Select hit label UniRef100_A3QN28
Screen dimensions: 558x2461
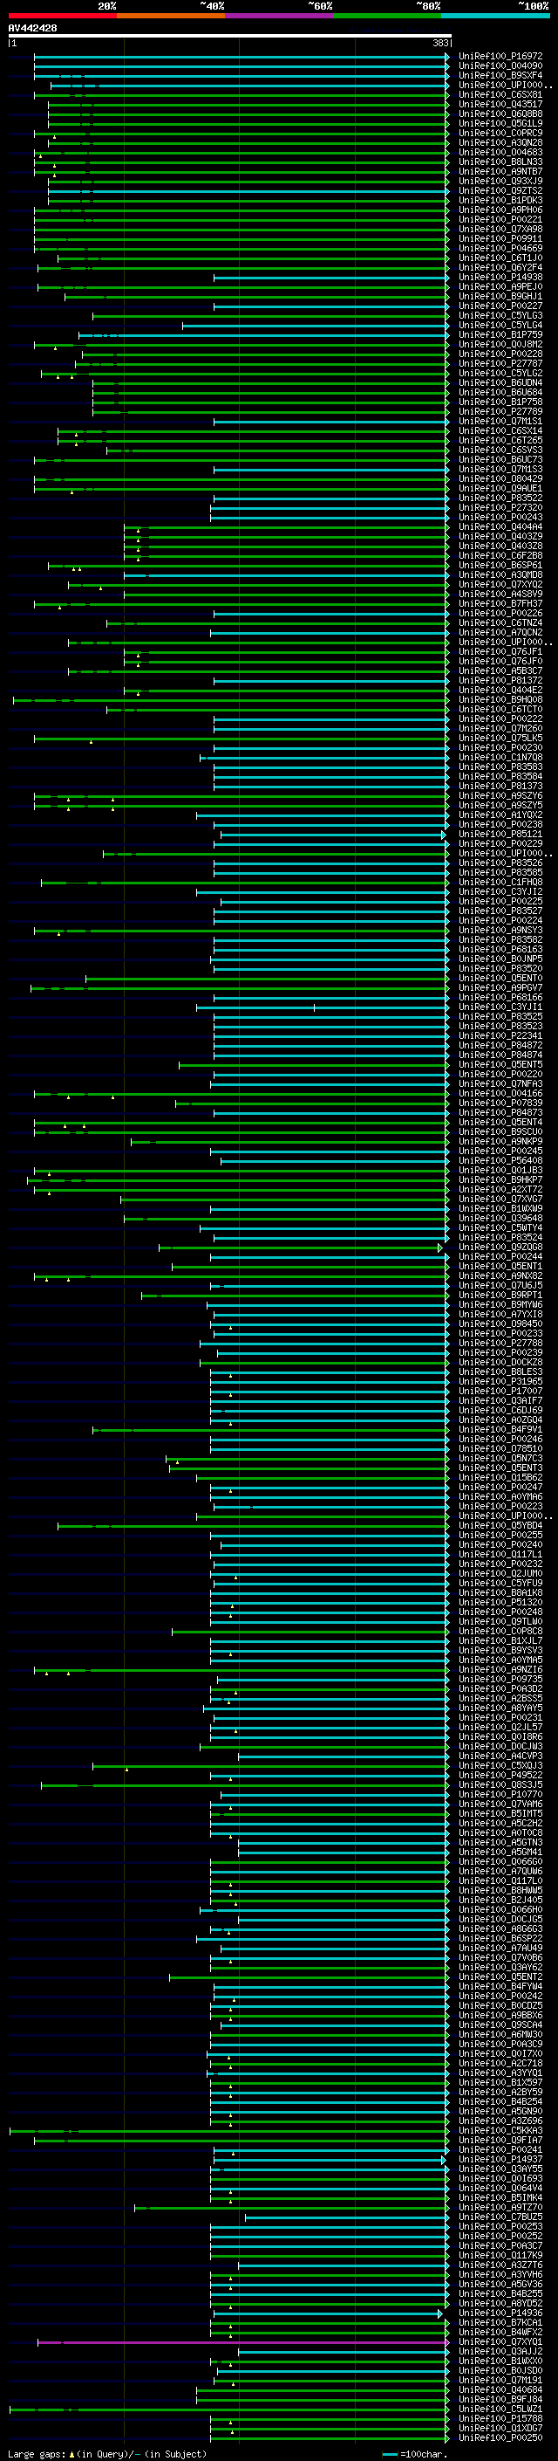[500, 142]
